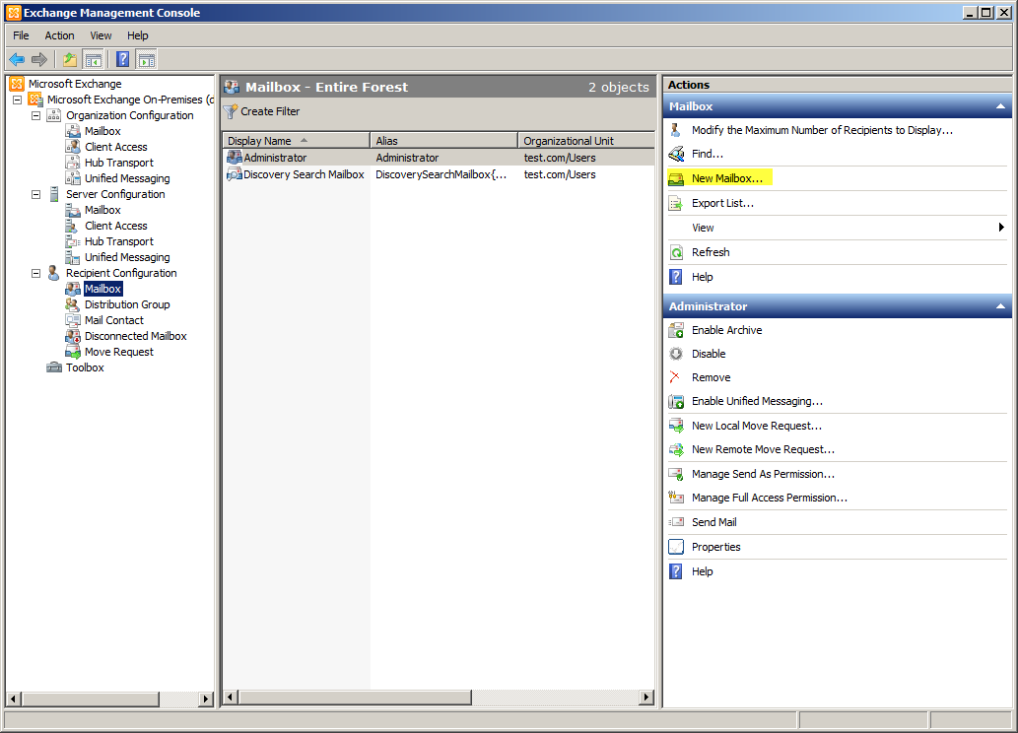Click the red Remove X icon
1018x733 pixels.
coord(675,377)
